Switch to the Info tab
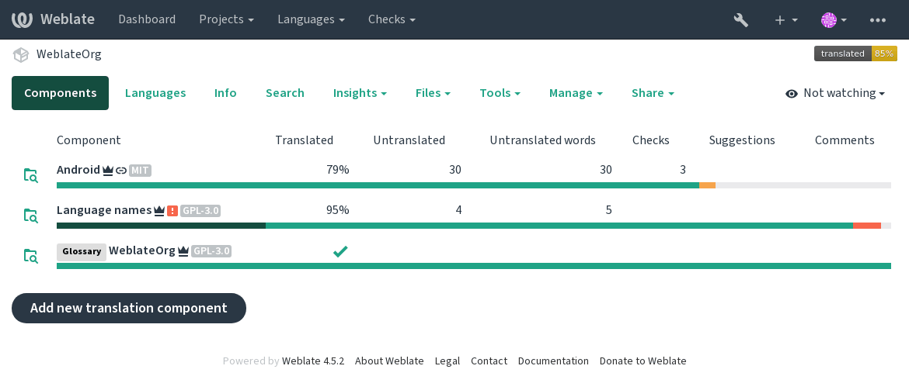 coord(225,93)
